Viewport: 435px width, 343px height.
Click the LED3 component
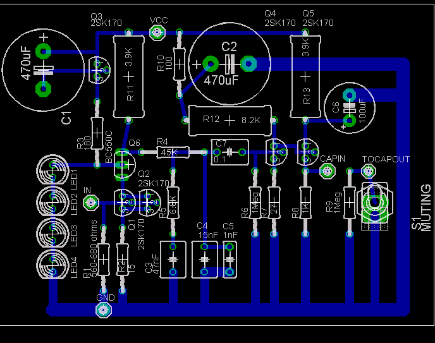[x=52, y=234]
